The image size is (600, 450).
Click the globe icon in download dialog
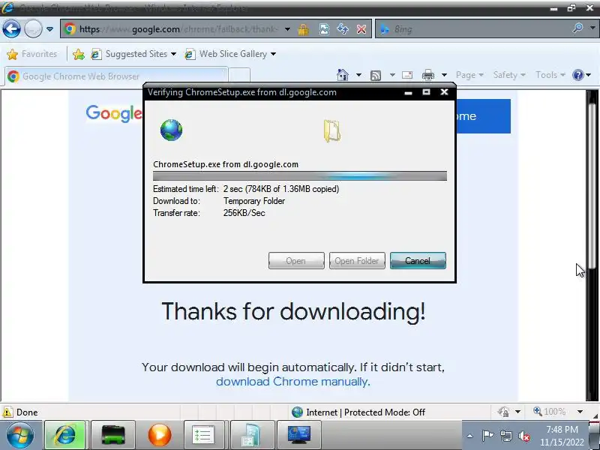pyautogui.click(x=171, y=130)
